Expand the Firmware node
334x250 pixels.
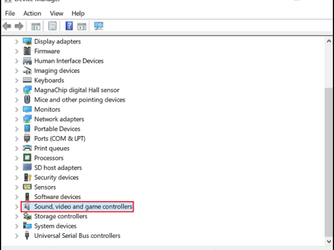click(17, 51)
